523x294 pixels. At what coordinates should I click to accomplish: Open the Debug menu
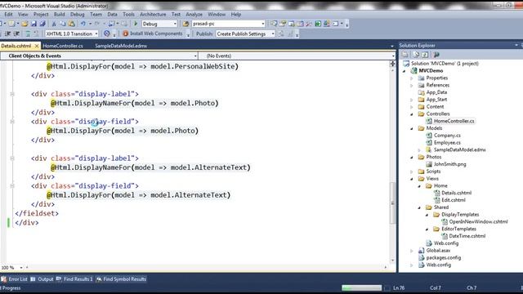tap(78, 15)
